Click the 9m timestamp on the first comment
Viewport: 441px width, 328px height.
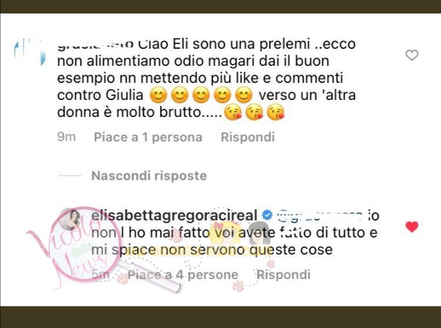tap(66, 137)
